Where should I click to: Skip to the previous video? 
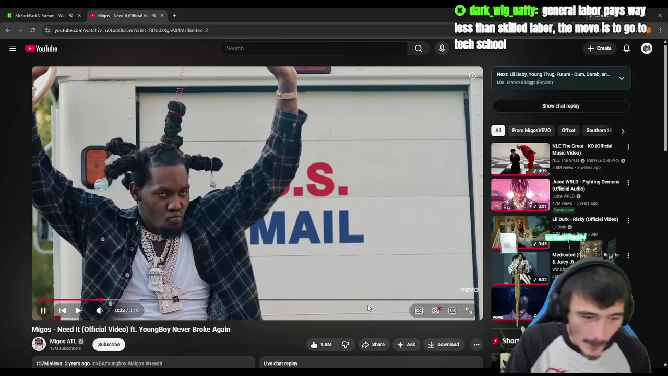coord(62,310)
